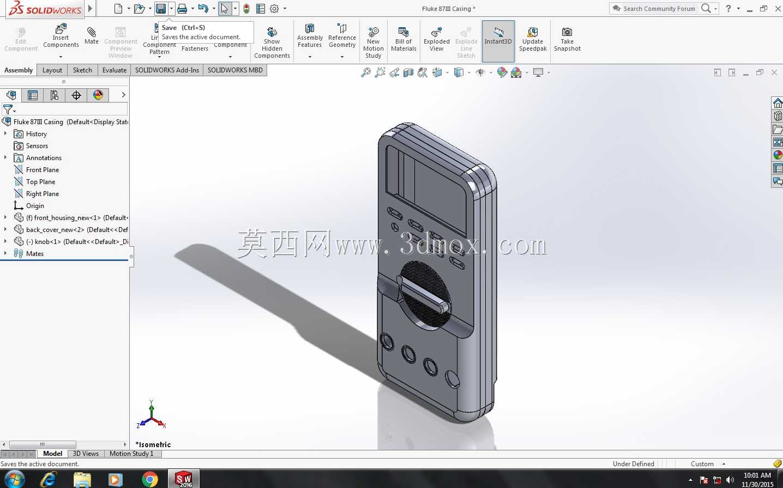
Task: Open New document dropdown arrow
Action: click(129, 9)
